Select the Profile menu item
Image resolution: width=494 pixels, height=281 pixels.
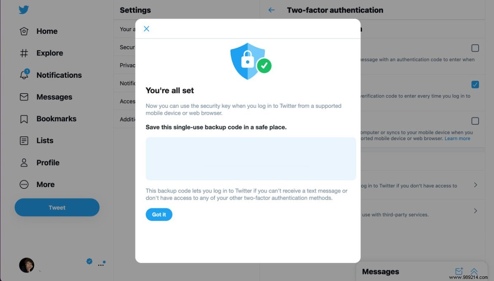(x=48, y=163)
